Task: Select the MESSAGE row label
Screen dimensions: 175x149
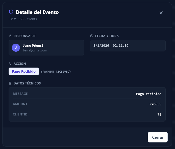Action: click(20, 94)
